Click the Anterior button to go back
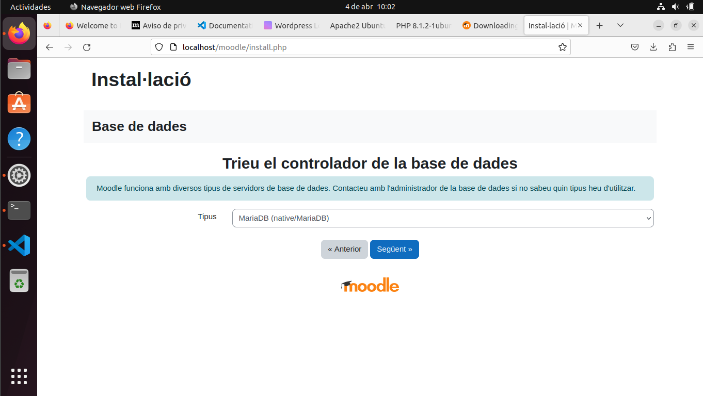Screen dimensions: 703x396 (x=344, y=249)
